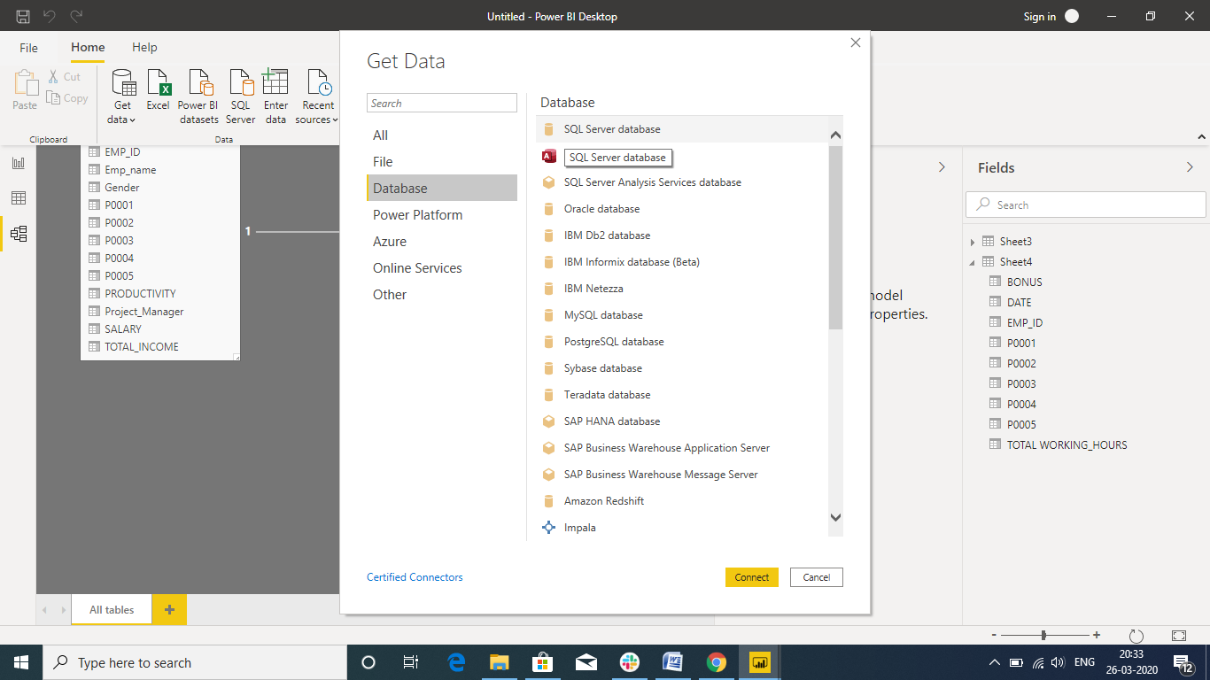Open the Model view icon in sidebar
Viewport: 1210px width, 680px height.
pyautogui.click(x=19, y=234)
